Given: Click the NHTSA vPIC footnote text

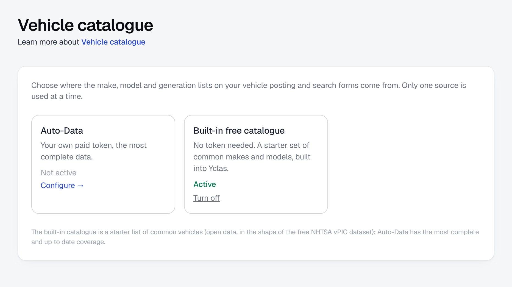Looking at the screenshot, I should (255, 237).
